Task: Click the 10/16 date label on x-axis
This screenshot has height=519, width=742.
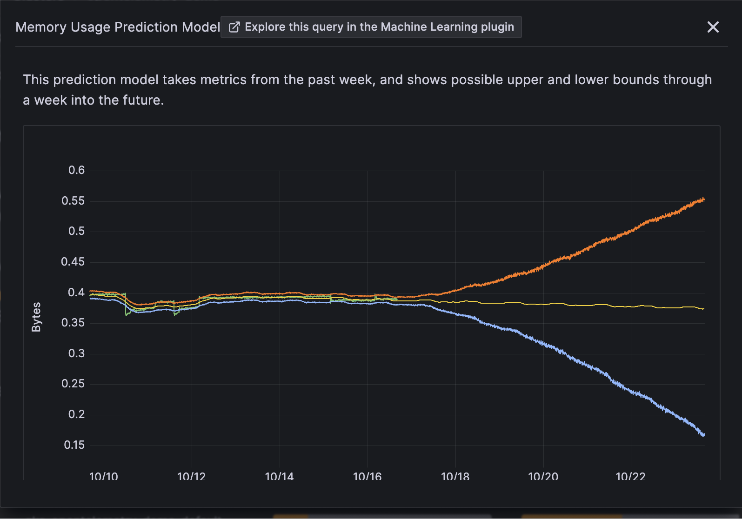Action: 367,476
